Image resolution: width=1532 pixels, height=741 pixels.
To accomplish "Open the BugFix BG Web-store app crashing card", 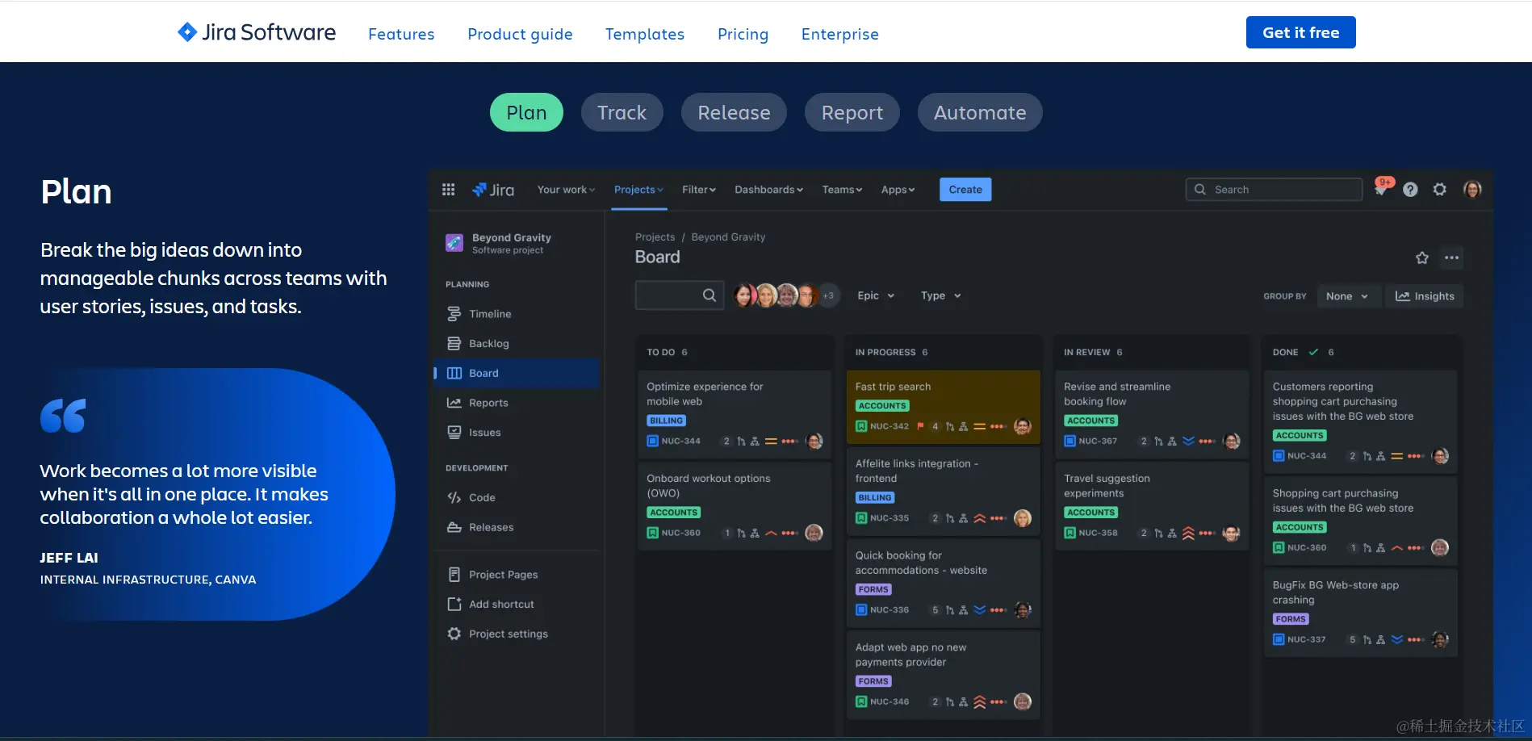I will click(x=1360, y=613).
